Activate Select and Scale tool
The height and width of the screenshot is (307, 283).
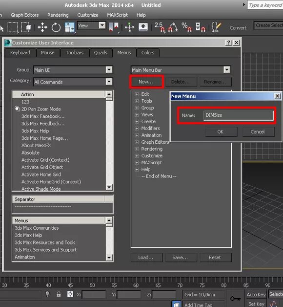point(70,27)
